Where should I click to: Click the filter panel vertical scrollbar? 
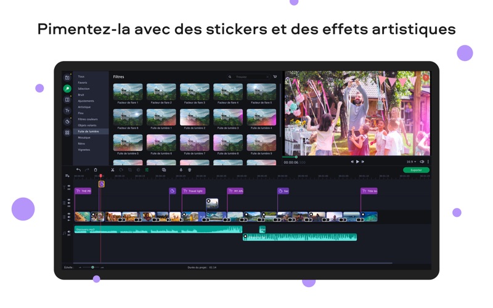click(x=280, y=110)
